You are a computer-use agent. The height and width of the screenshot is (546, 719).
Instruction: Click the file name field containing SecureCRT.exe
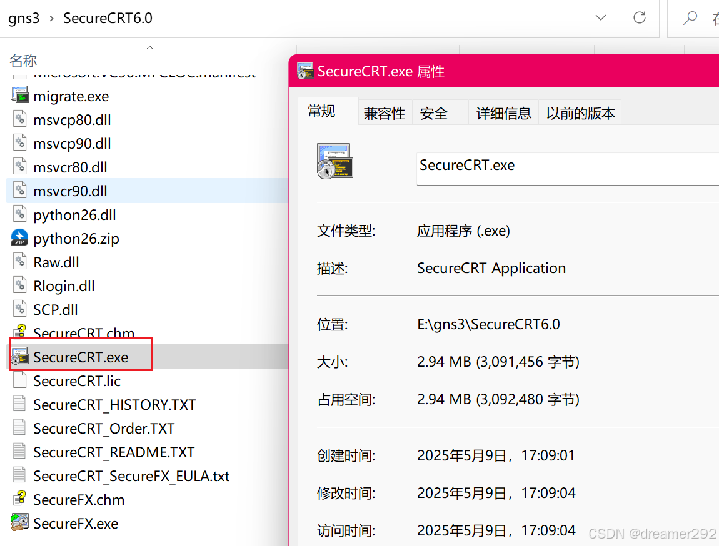(568, 169)
